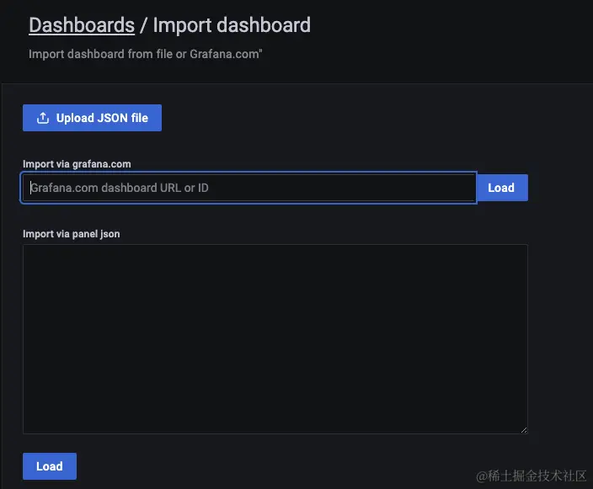Click Load next to the URL field
This screenshot has width=593, height=489.
pyautogui.click(x=501, y=188)
